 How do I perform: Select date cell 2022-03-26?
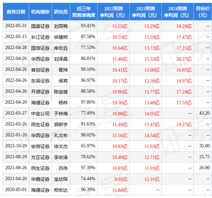(16, 124)
